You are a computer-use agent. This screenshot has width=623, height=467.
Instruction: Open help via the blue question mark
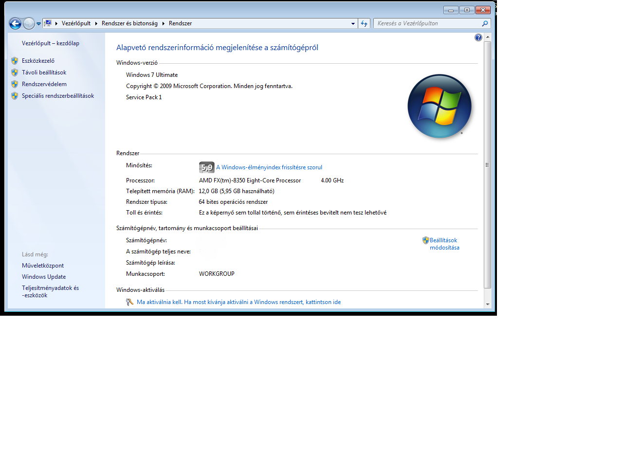coord(478,37)
